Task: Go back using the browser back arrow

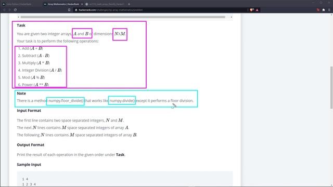Action: (4, 10)
